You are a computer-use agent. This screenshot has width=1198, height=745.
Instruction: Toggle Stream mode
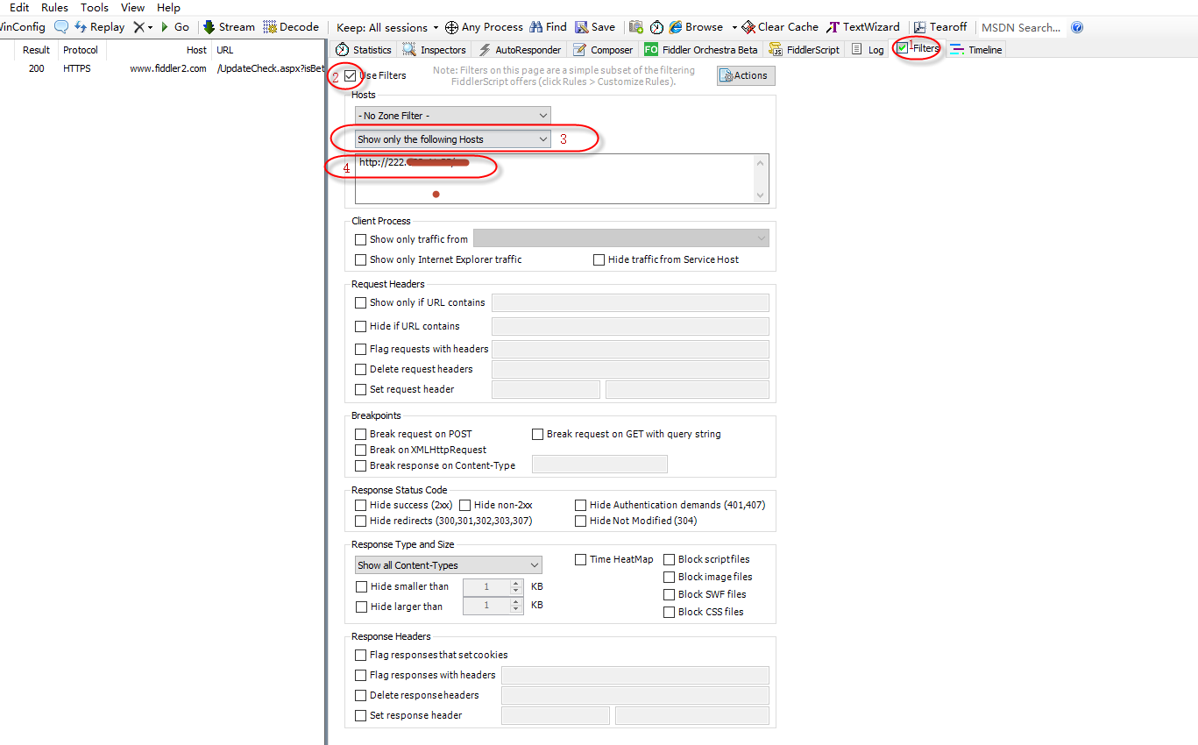[229, 27]
